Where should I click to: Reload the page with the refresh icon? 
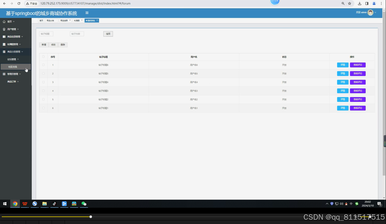[19, 4]
